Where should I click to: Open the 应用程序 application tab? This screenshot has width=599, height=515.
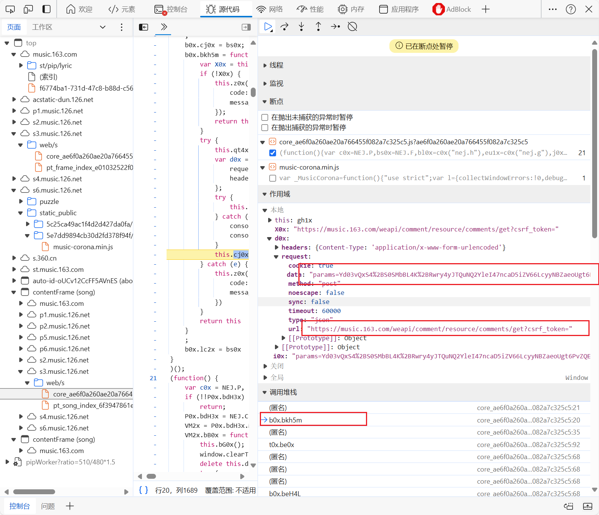(x=399, y=9)
